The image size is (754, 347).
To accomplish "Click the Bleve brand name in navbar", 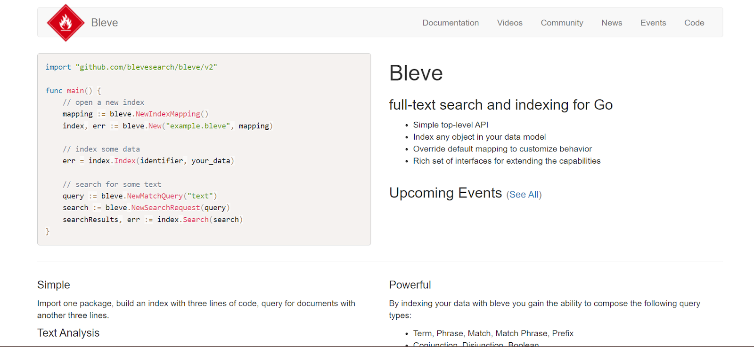I will point(105,23).
